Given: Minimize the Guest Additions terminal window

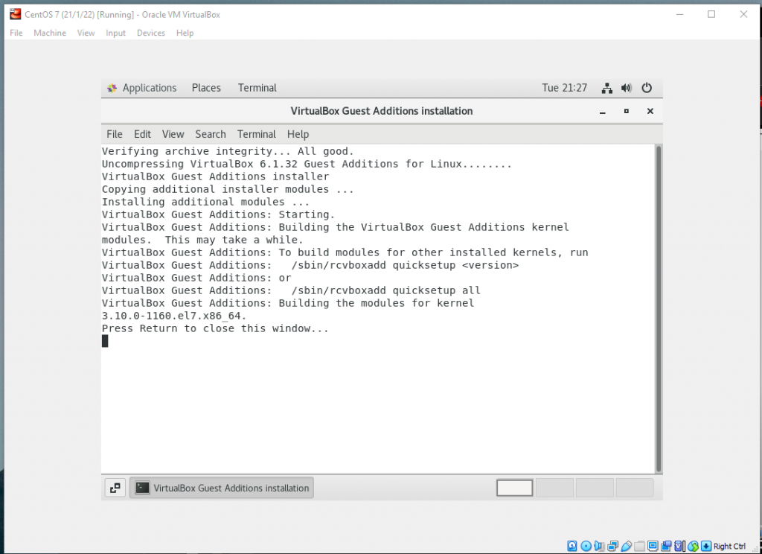Looking at the screenshot, I should pos(603,112).
